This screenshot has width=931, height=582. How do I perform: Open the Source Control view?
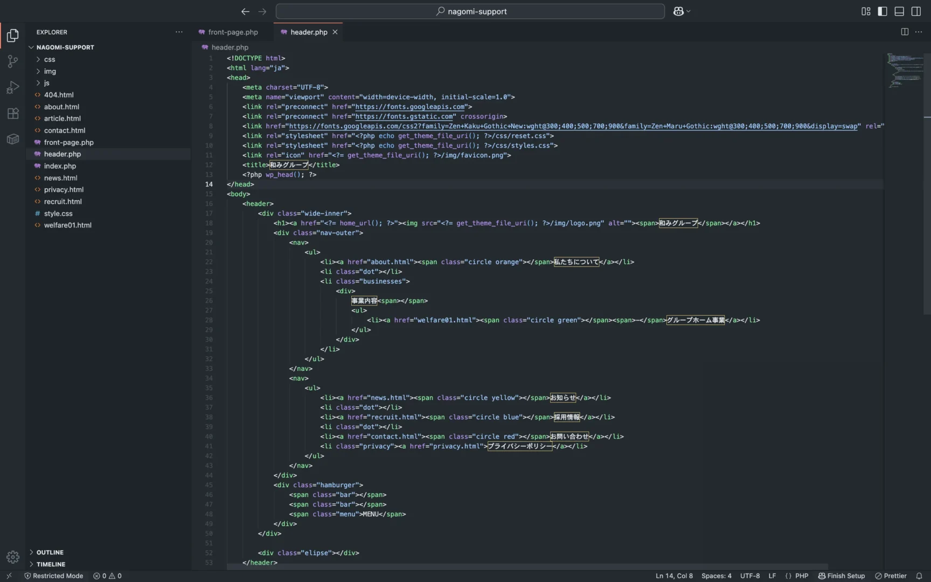click(12, 61)
